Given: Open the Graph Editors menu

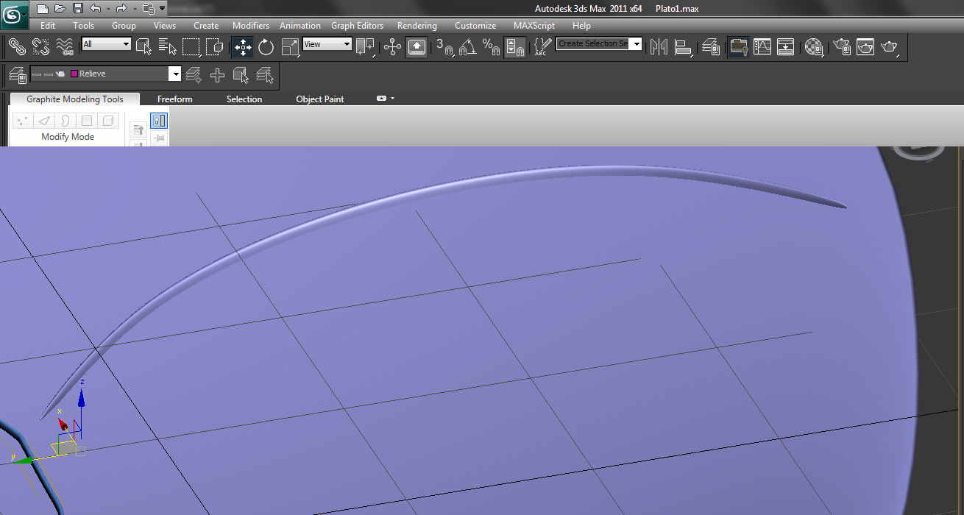Looking at the screenshot, I should pos(357,26).
